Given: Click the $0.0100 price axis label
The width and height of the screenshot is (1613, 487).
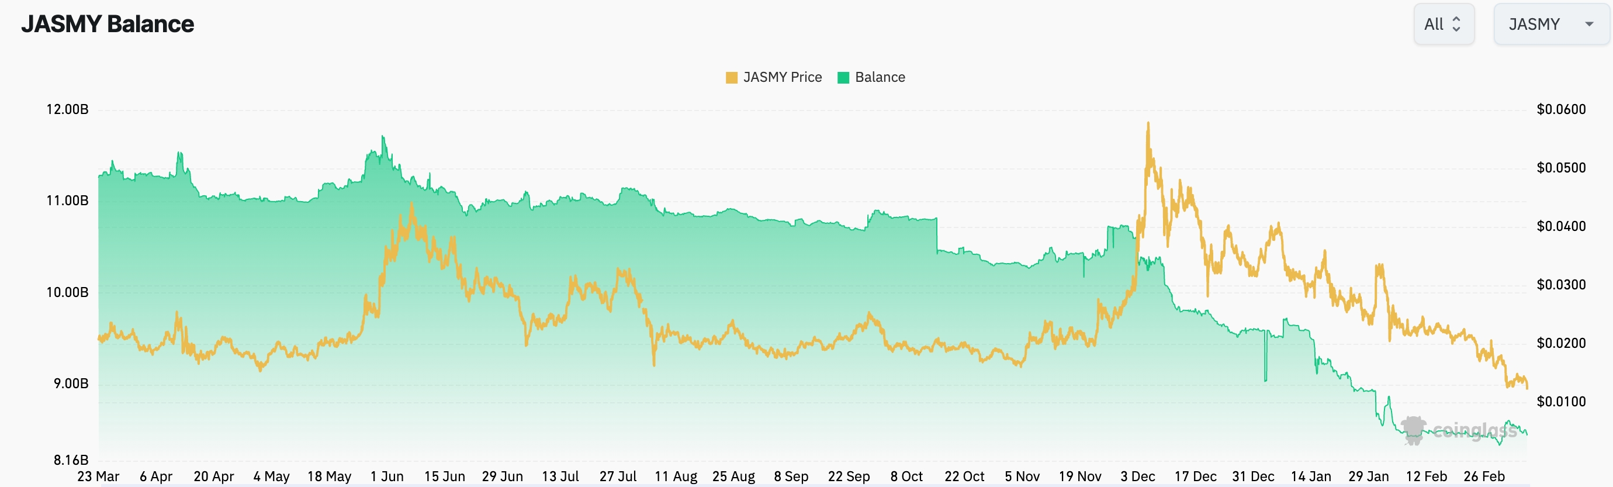Looking at the screenshot, I should click(x=1560, y=401).
